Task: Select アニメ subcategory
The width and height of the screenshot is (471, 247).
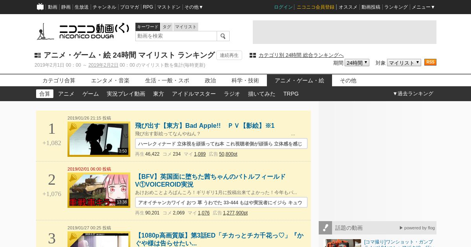Action: pos(66,94)
